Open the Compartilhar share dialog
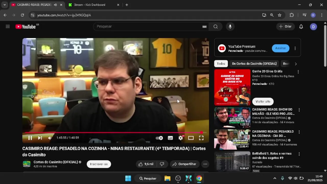Image resolution: width=327 pixels, height=184 pixels. [184, 164]
